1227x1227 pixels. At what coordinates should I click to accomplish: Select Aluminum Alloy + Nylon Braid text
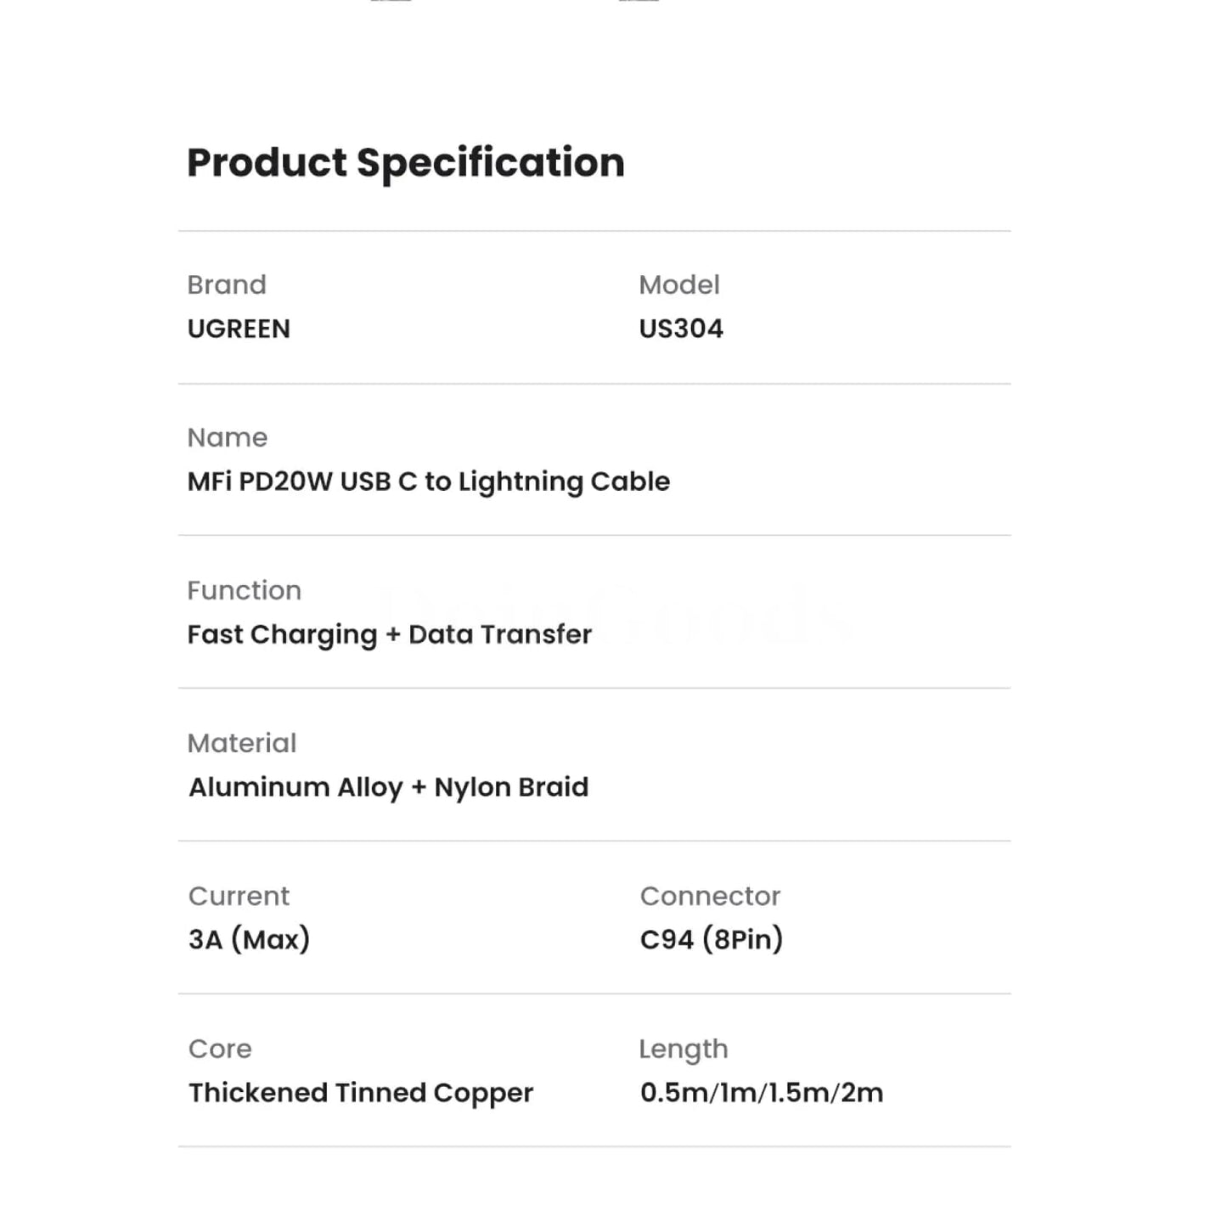point(388,787)
